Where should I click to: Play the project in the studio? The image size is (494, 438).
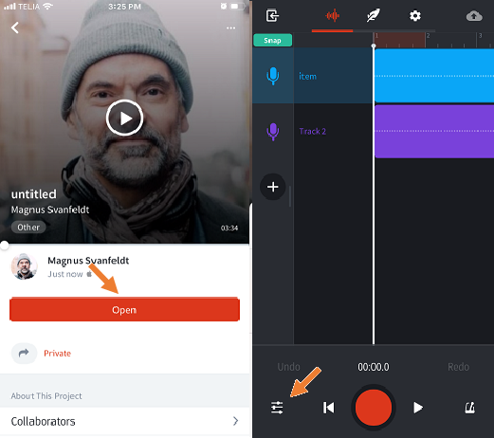[x=418, y=408]
